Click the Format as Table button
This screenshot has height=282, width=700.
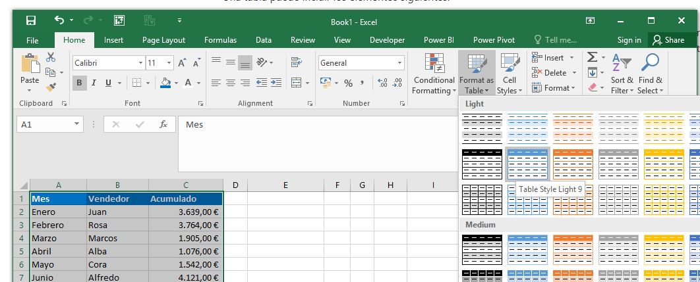pos(477,74)
